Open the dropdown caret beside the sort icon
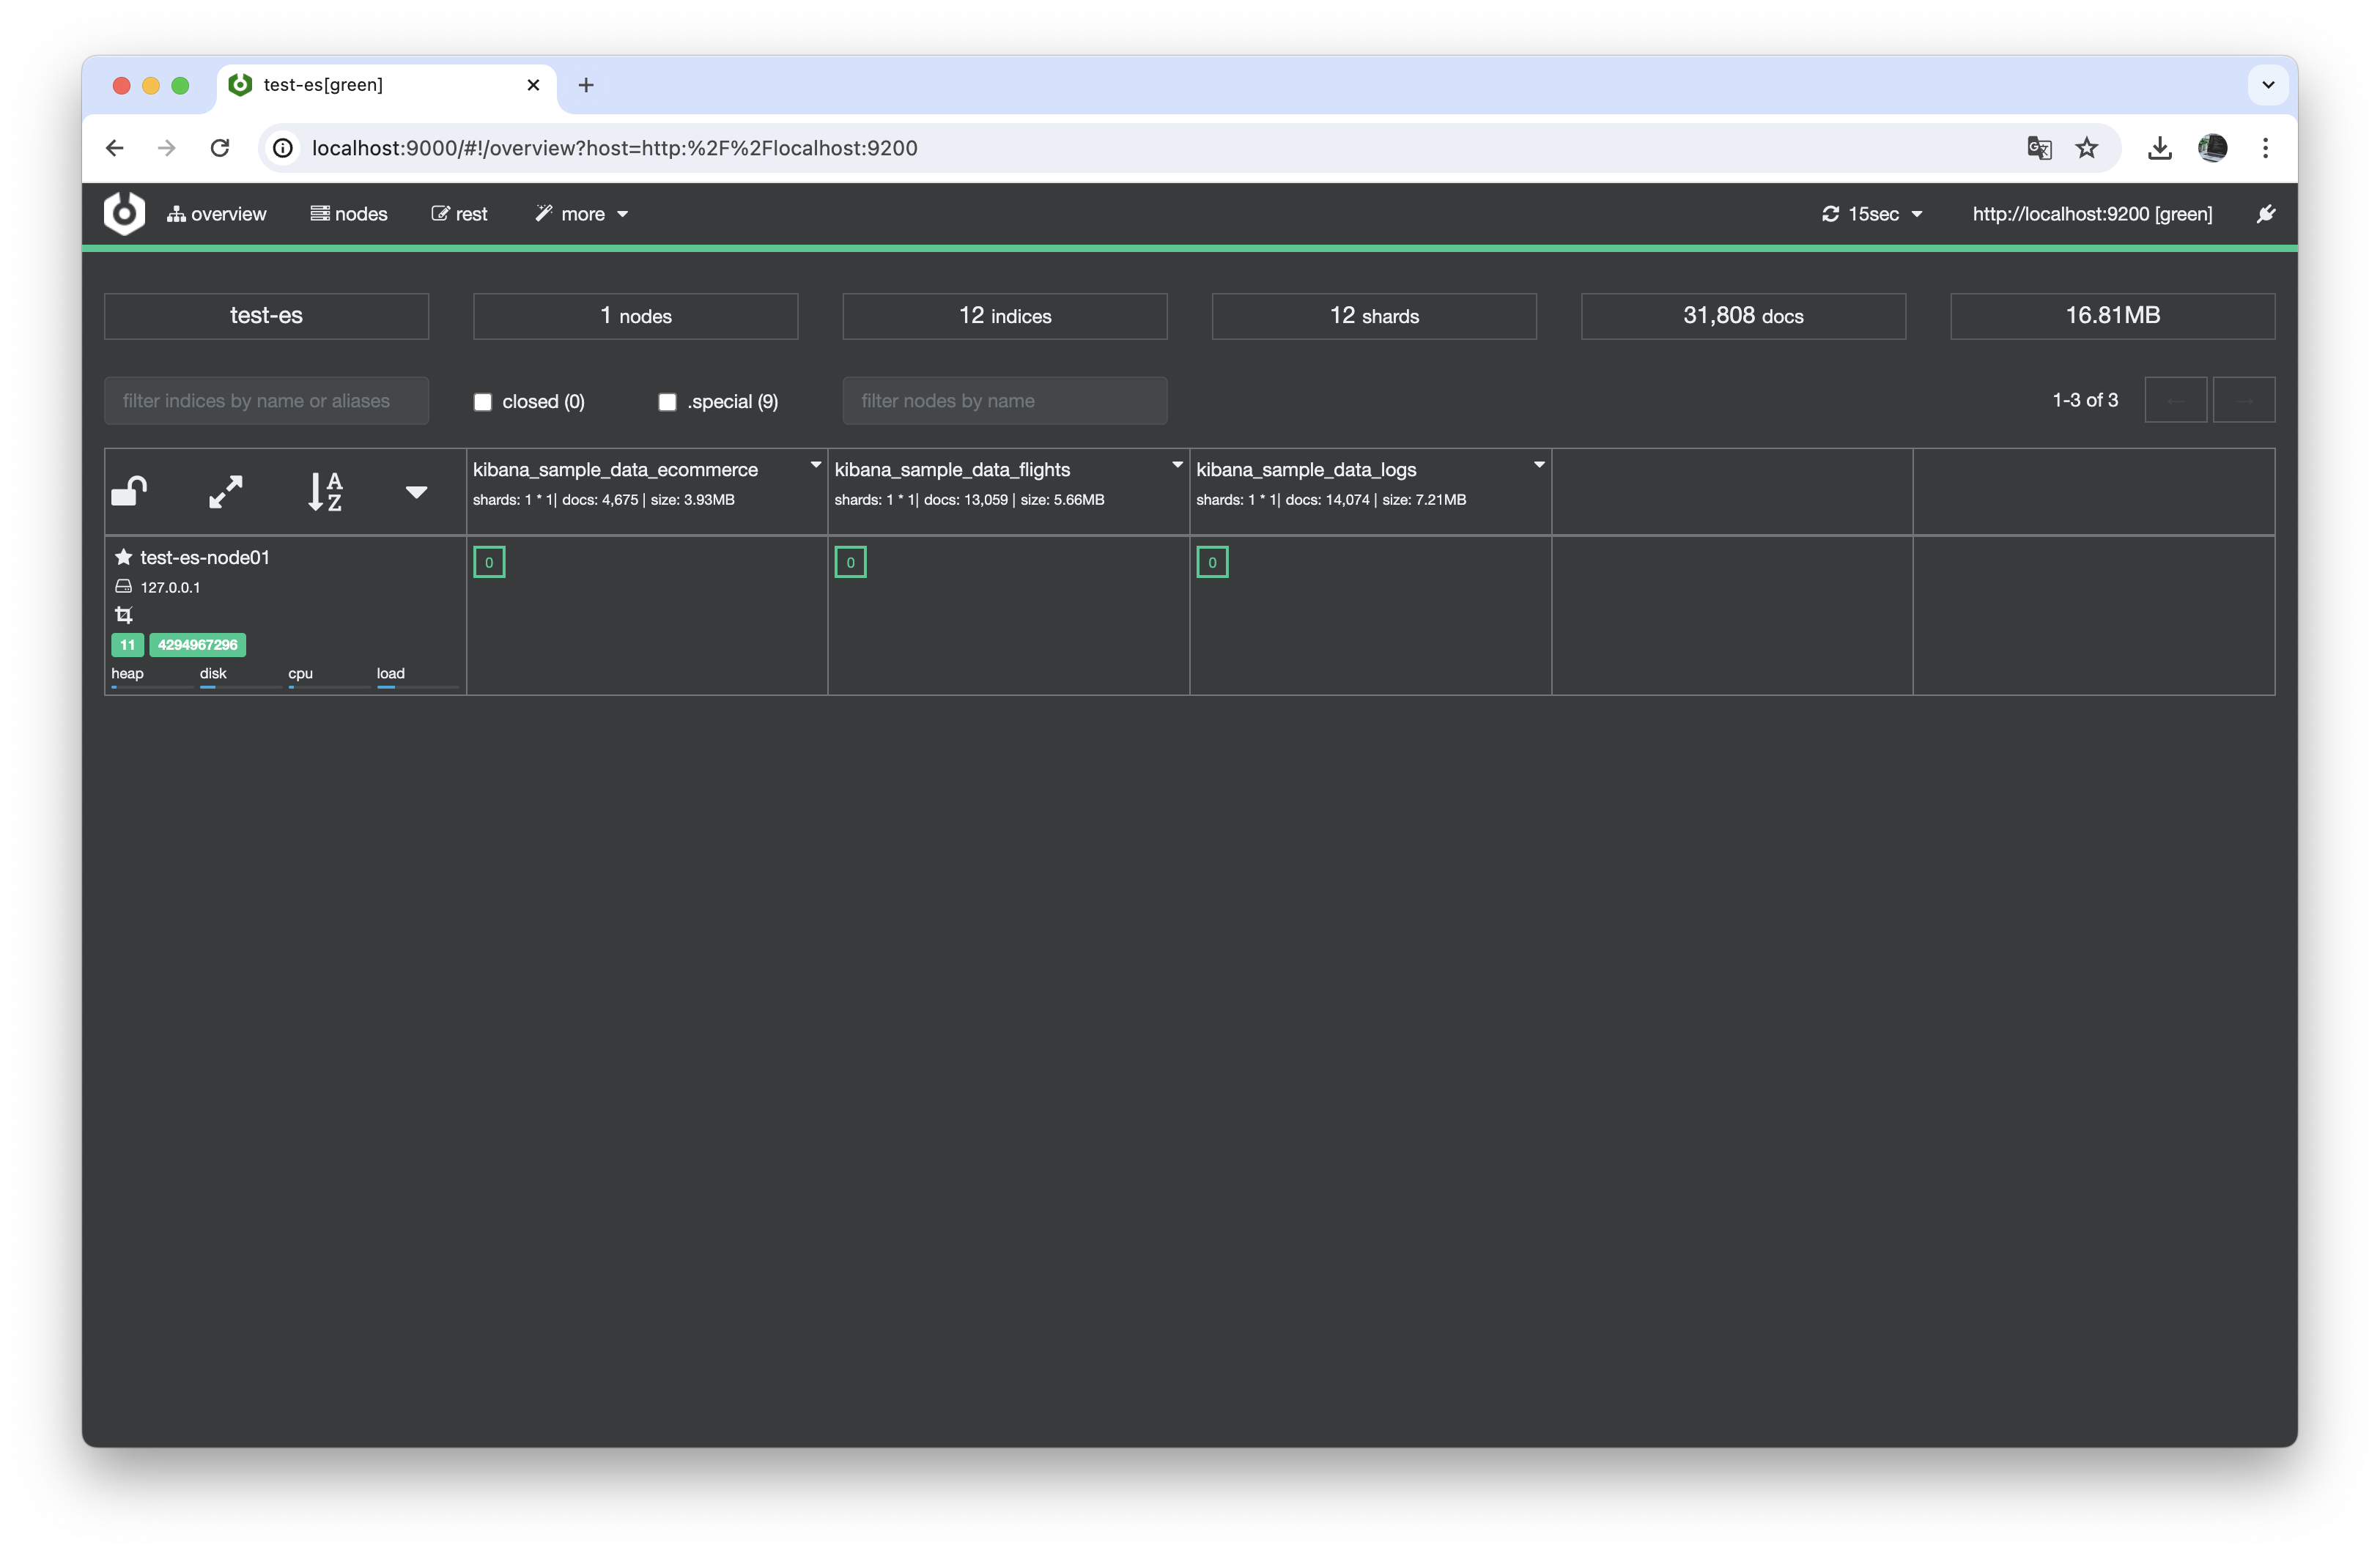This screenshot has width=2380, height=1556. pos(416,492)
